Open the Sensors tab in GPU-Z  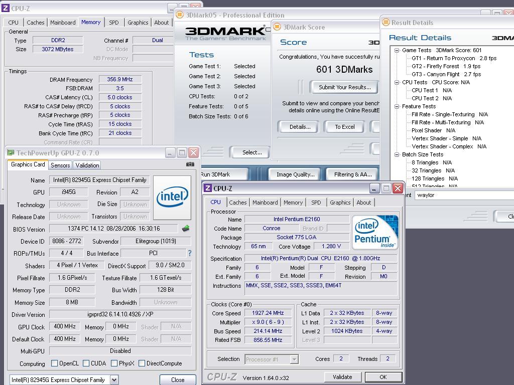coord(60,165)
